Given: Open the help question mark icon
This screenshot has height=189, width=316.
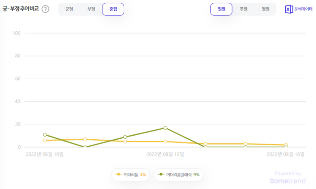Looking at the screenshot, I should coord(46,9).
